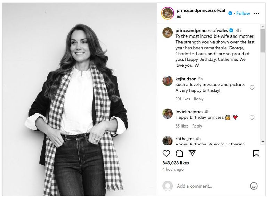
Task: Like lovielihajones's comment
Action: [x=252, y=117]
